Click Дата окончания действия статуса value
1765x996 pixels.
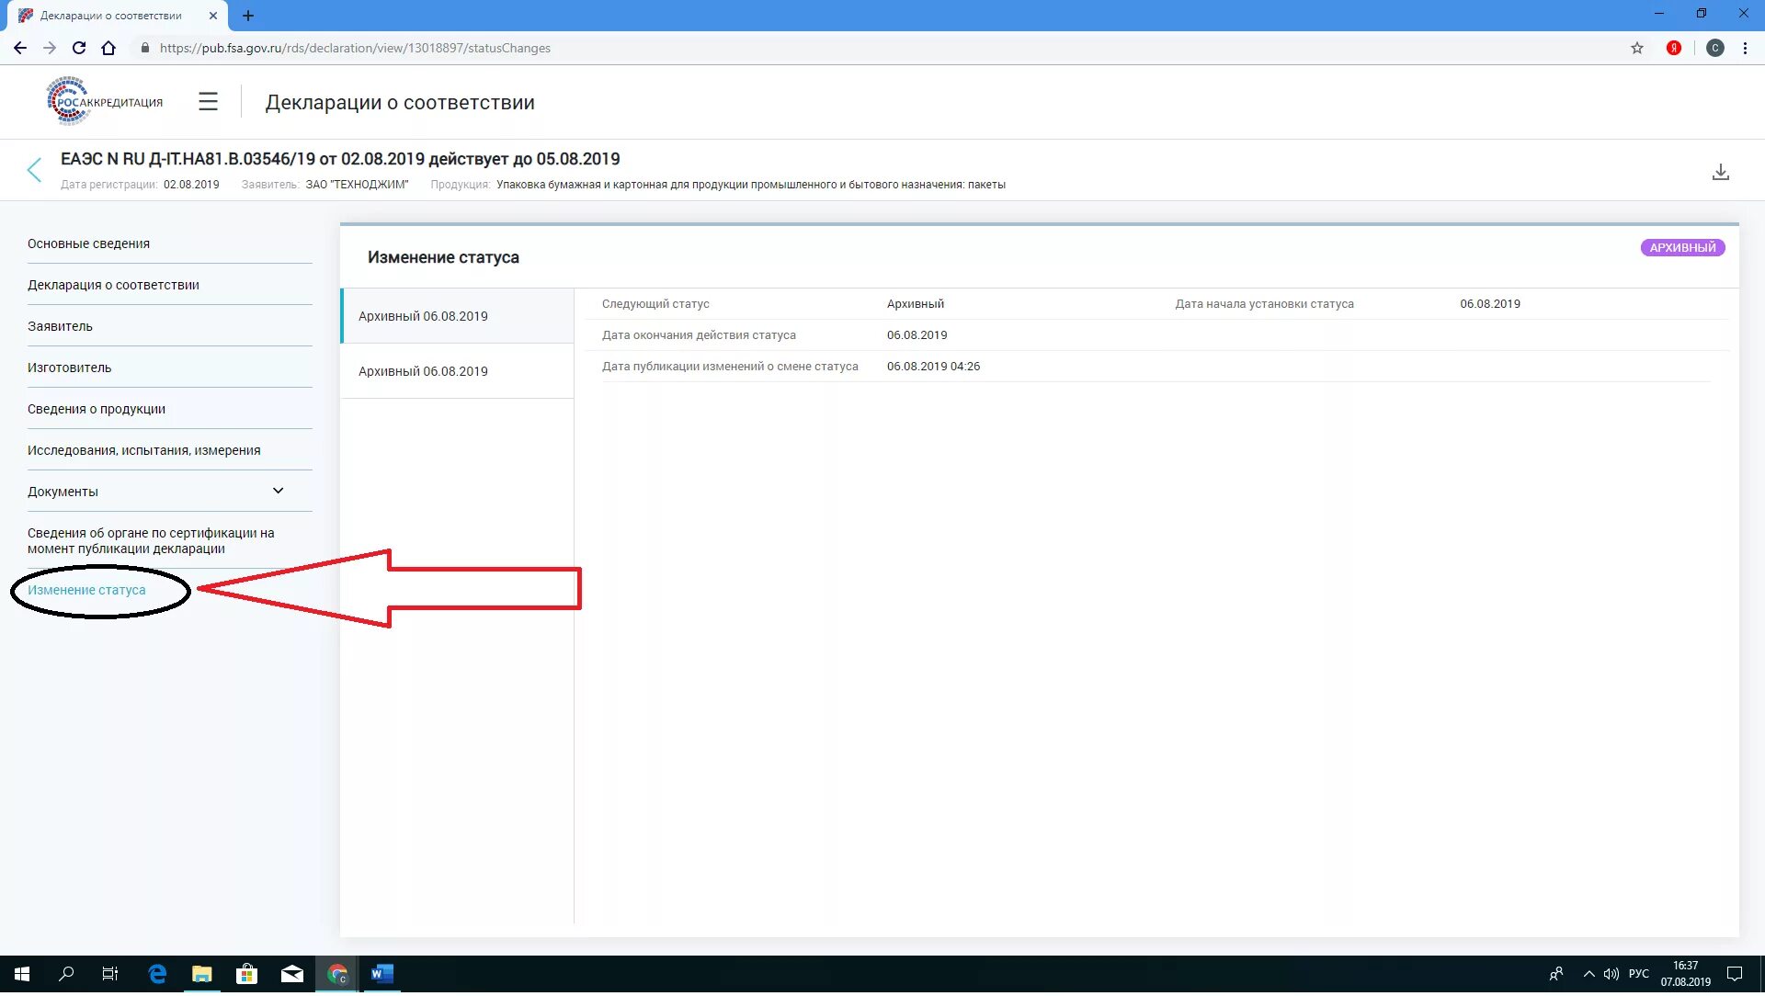[917, 336]
